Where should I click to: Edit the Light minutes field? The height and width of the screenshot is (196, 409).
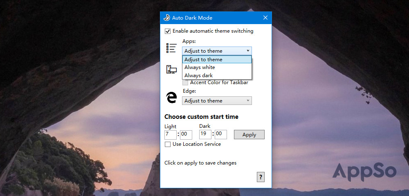pyautogui.click(x=186, y=135)
